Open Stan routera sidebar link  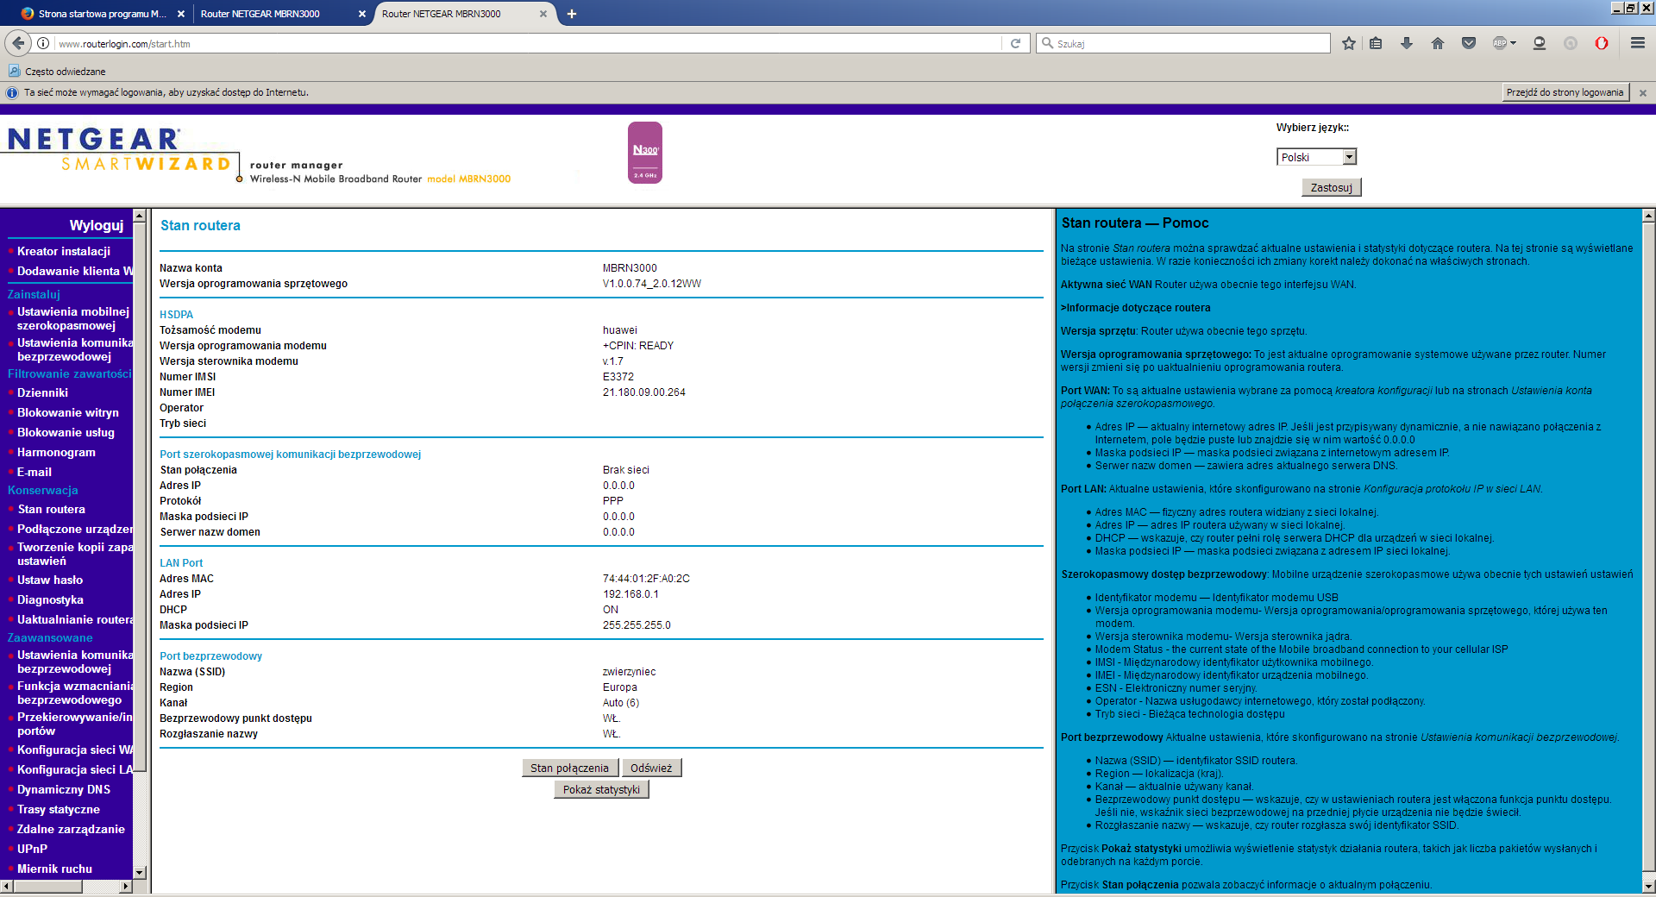click(51, 509)
